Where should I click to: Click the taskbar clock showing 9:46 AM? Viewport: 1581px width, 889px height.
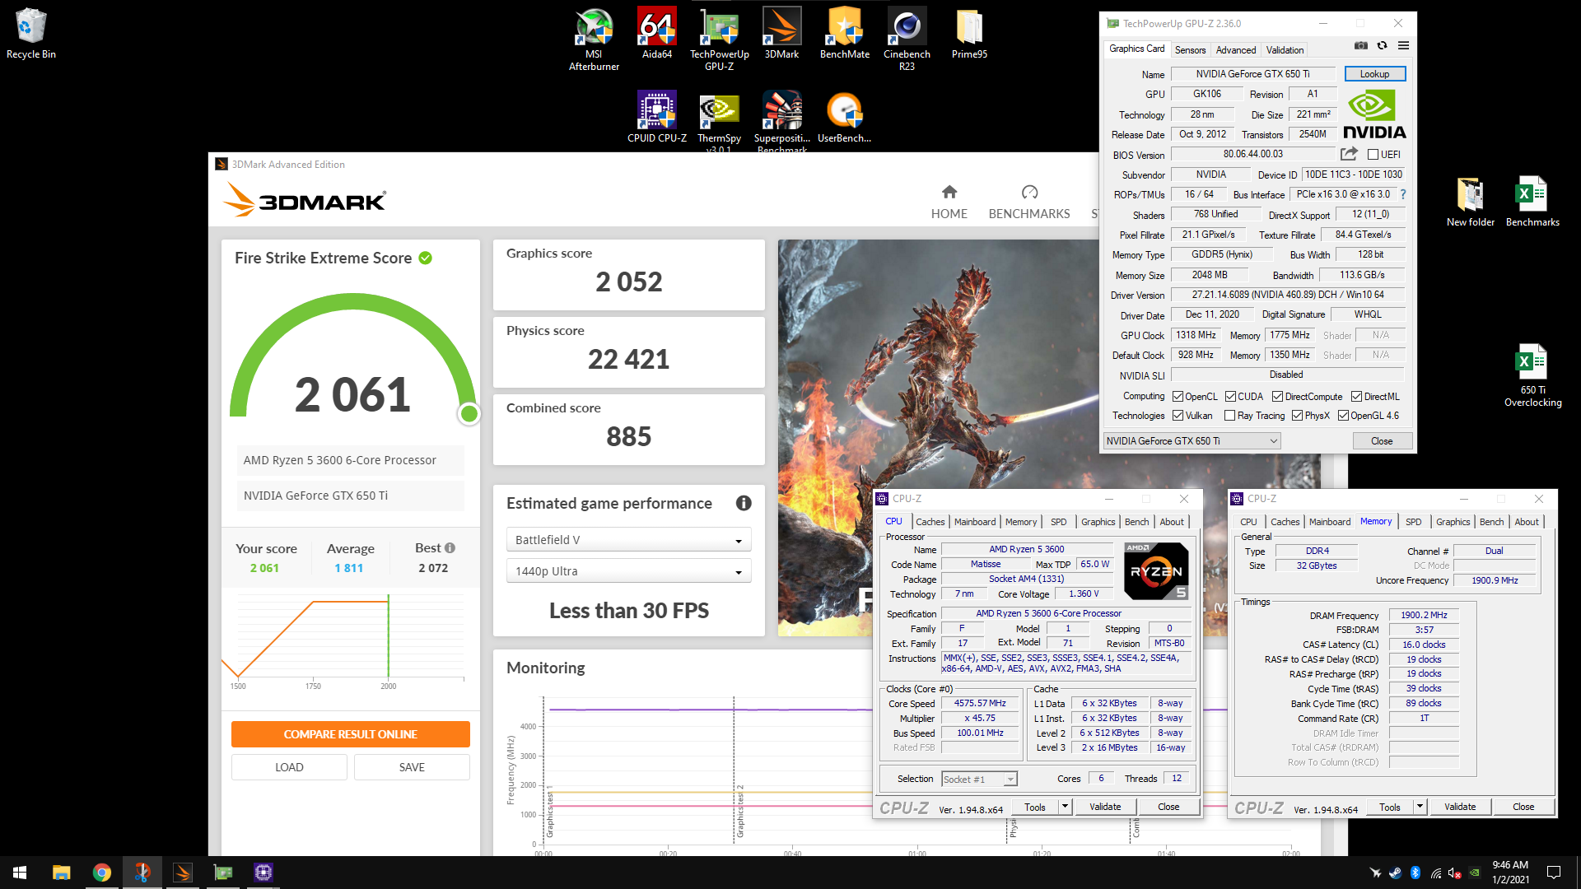(1510, 873)
